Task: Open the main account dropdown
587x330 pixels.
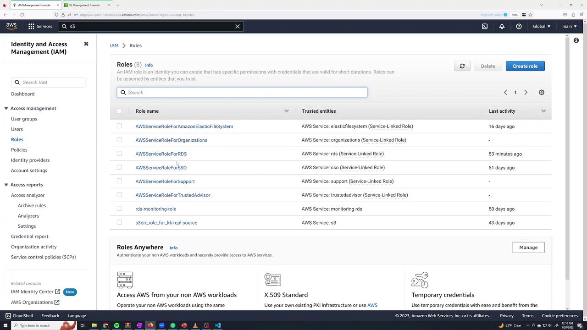Action: 570,26
